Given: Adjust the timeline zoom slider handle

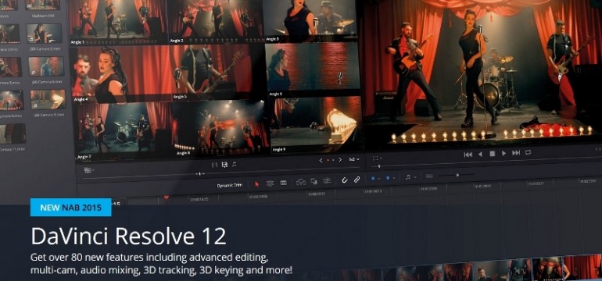Looking at the screenshot, I should point(457,175).
